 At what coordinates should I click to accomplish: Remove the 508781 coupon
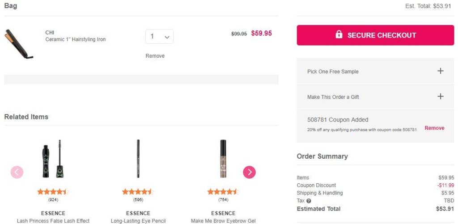(x=434, y=128)
